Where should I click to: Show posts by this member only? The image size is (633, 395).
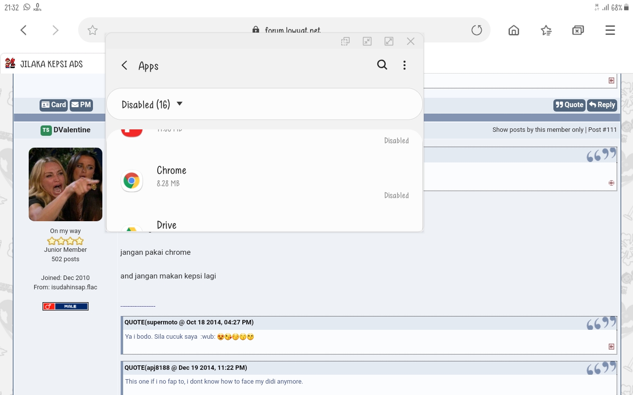pyautogui.click(x=538, y=130)
